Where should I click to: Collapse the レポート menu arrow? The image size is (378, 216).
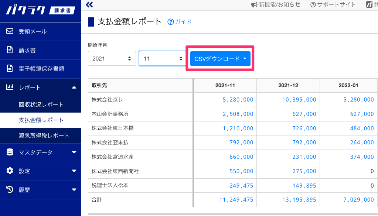74,88
